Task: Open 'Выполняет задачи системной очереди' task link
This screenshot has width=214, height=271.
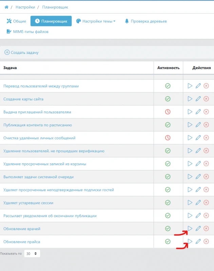Action: click(38, 177)
